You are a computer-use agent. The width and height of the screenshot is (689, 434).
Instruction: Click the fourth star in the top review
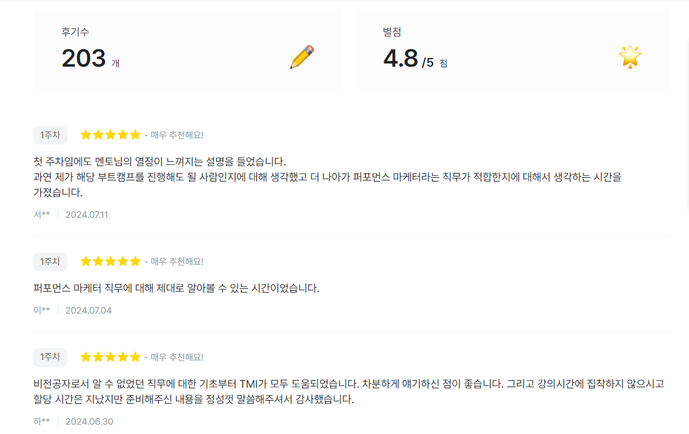pos(124,134)
